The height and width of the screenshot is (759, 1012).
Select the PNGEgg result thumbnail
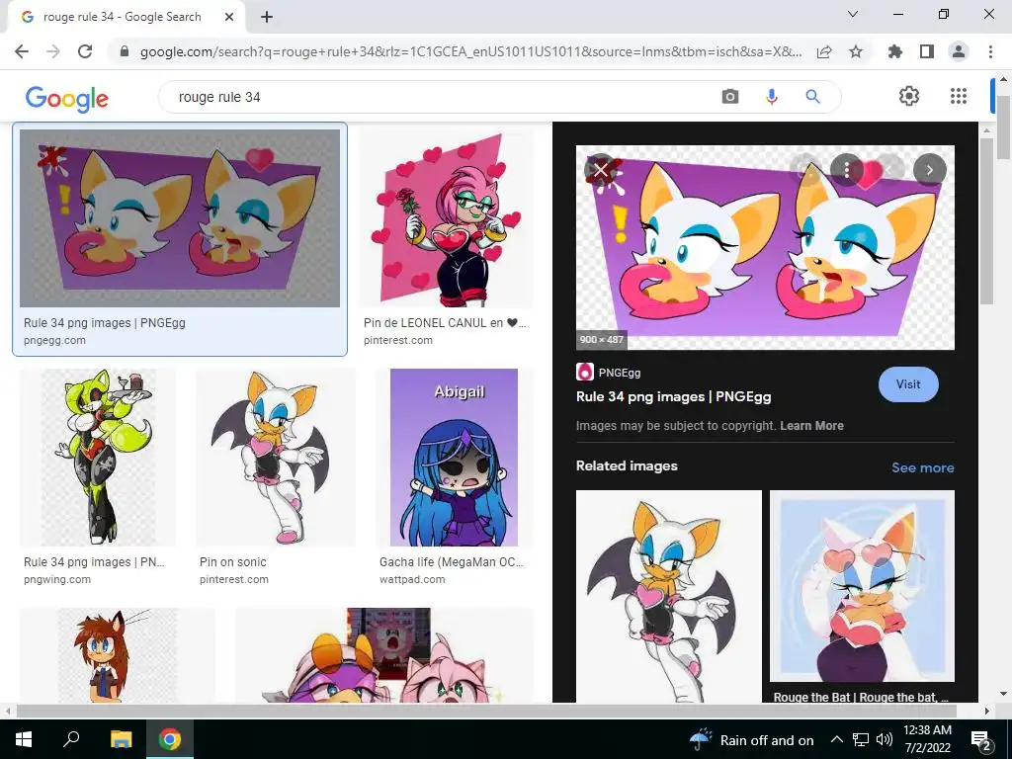(180, 218)
